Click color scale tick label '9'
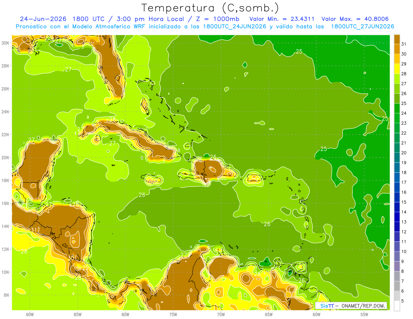The width and height of the screenshot is (413, 319). click(403, 262)
